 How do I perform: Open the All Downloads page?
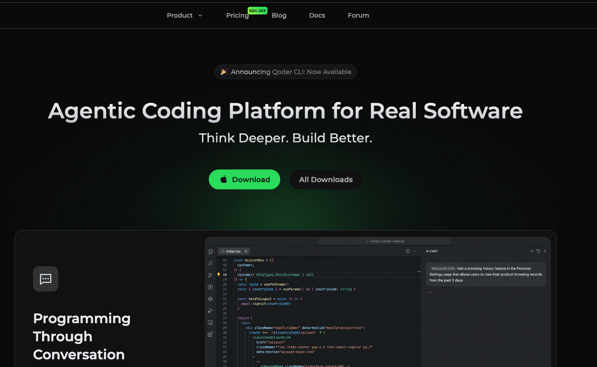tap(325, 179)
